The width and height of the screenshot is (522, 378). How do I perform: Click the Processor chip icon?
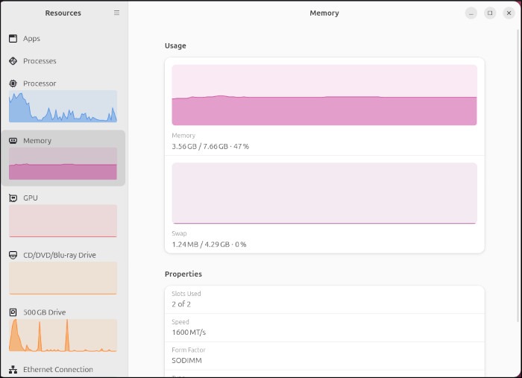13,84
